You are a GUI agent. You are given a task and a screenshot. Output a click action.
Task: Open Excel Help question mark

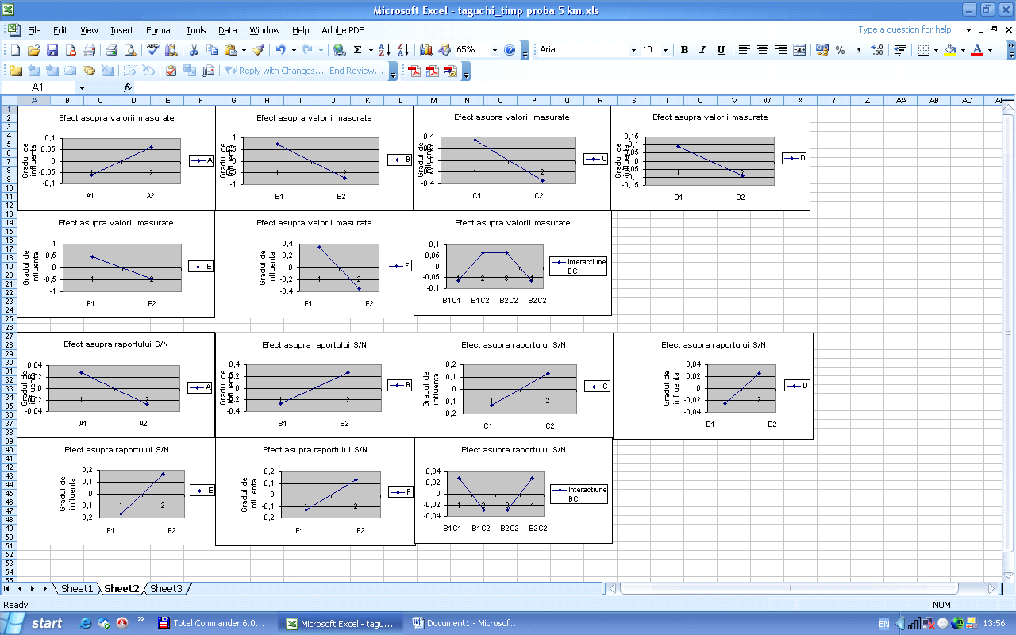coord(510,50)
